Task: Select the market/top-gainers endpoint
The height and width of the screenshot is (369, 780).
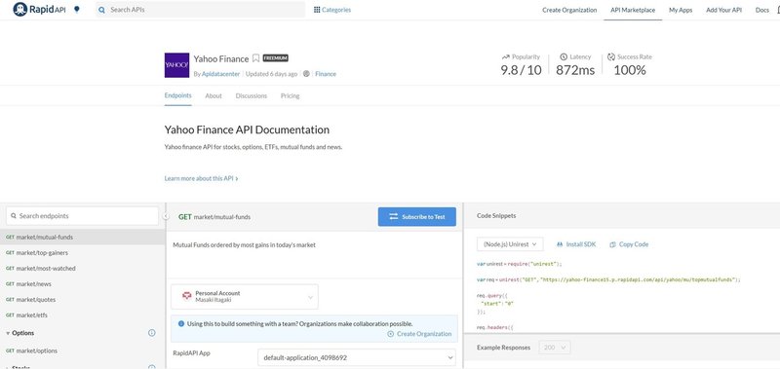Action: [82, 253]
